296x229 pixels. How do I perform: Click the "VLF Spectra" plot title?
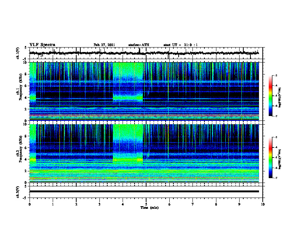tap(42, 45)
